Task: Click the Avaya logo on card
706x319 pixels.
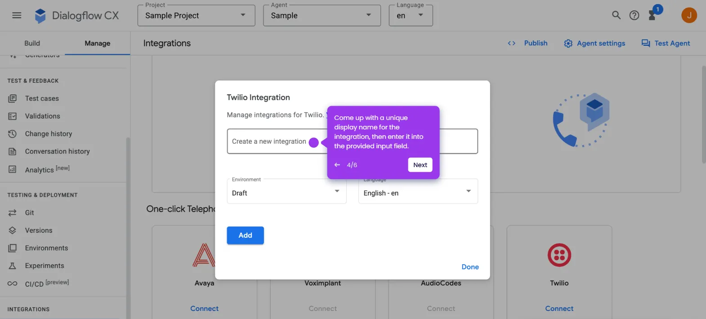Action: click(x=204, y=255)
